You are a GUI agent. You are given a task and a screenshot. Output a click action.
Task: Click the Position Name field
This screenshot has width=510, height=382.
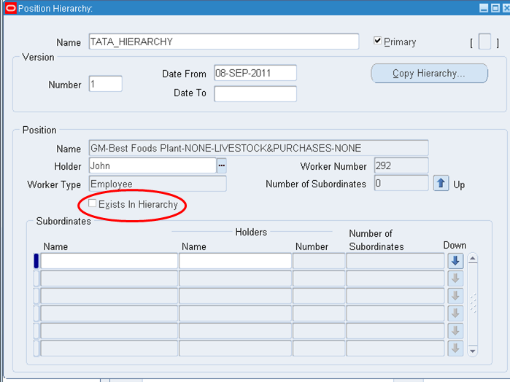pos(258,148)
